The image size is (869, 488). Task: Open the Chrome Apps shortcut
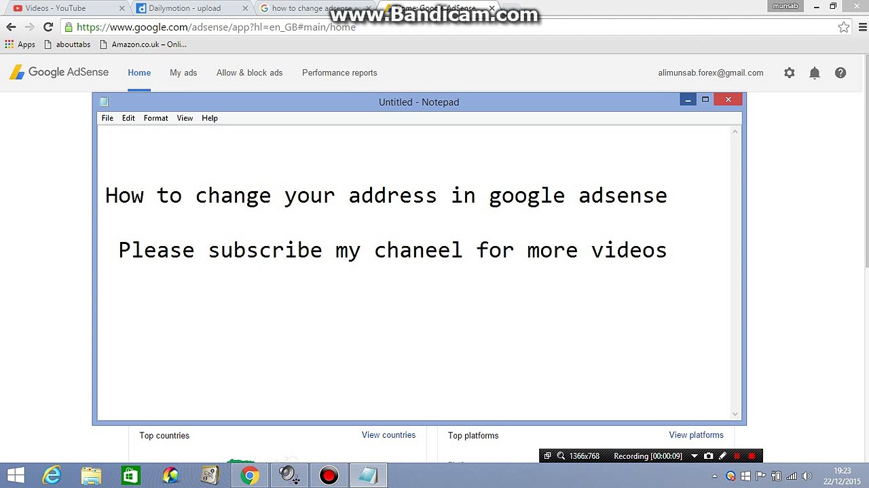tap(20, 44)
